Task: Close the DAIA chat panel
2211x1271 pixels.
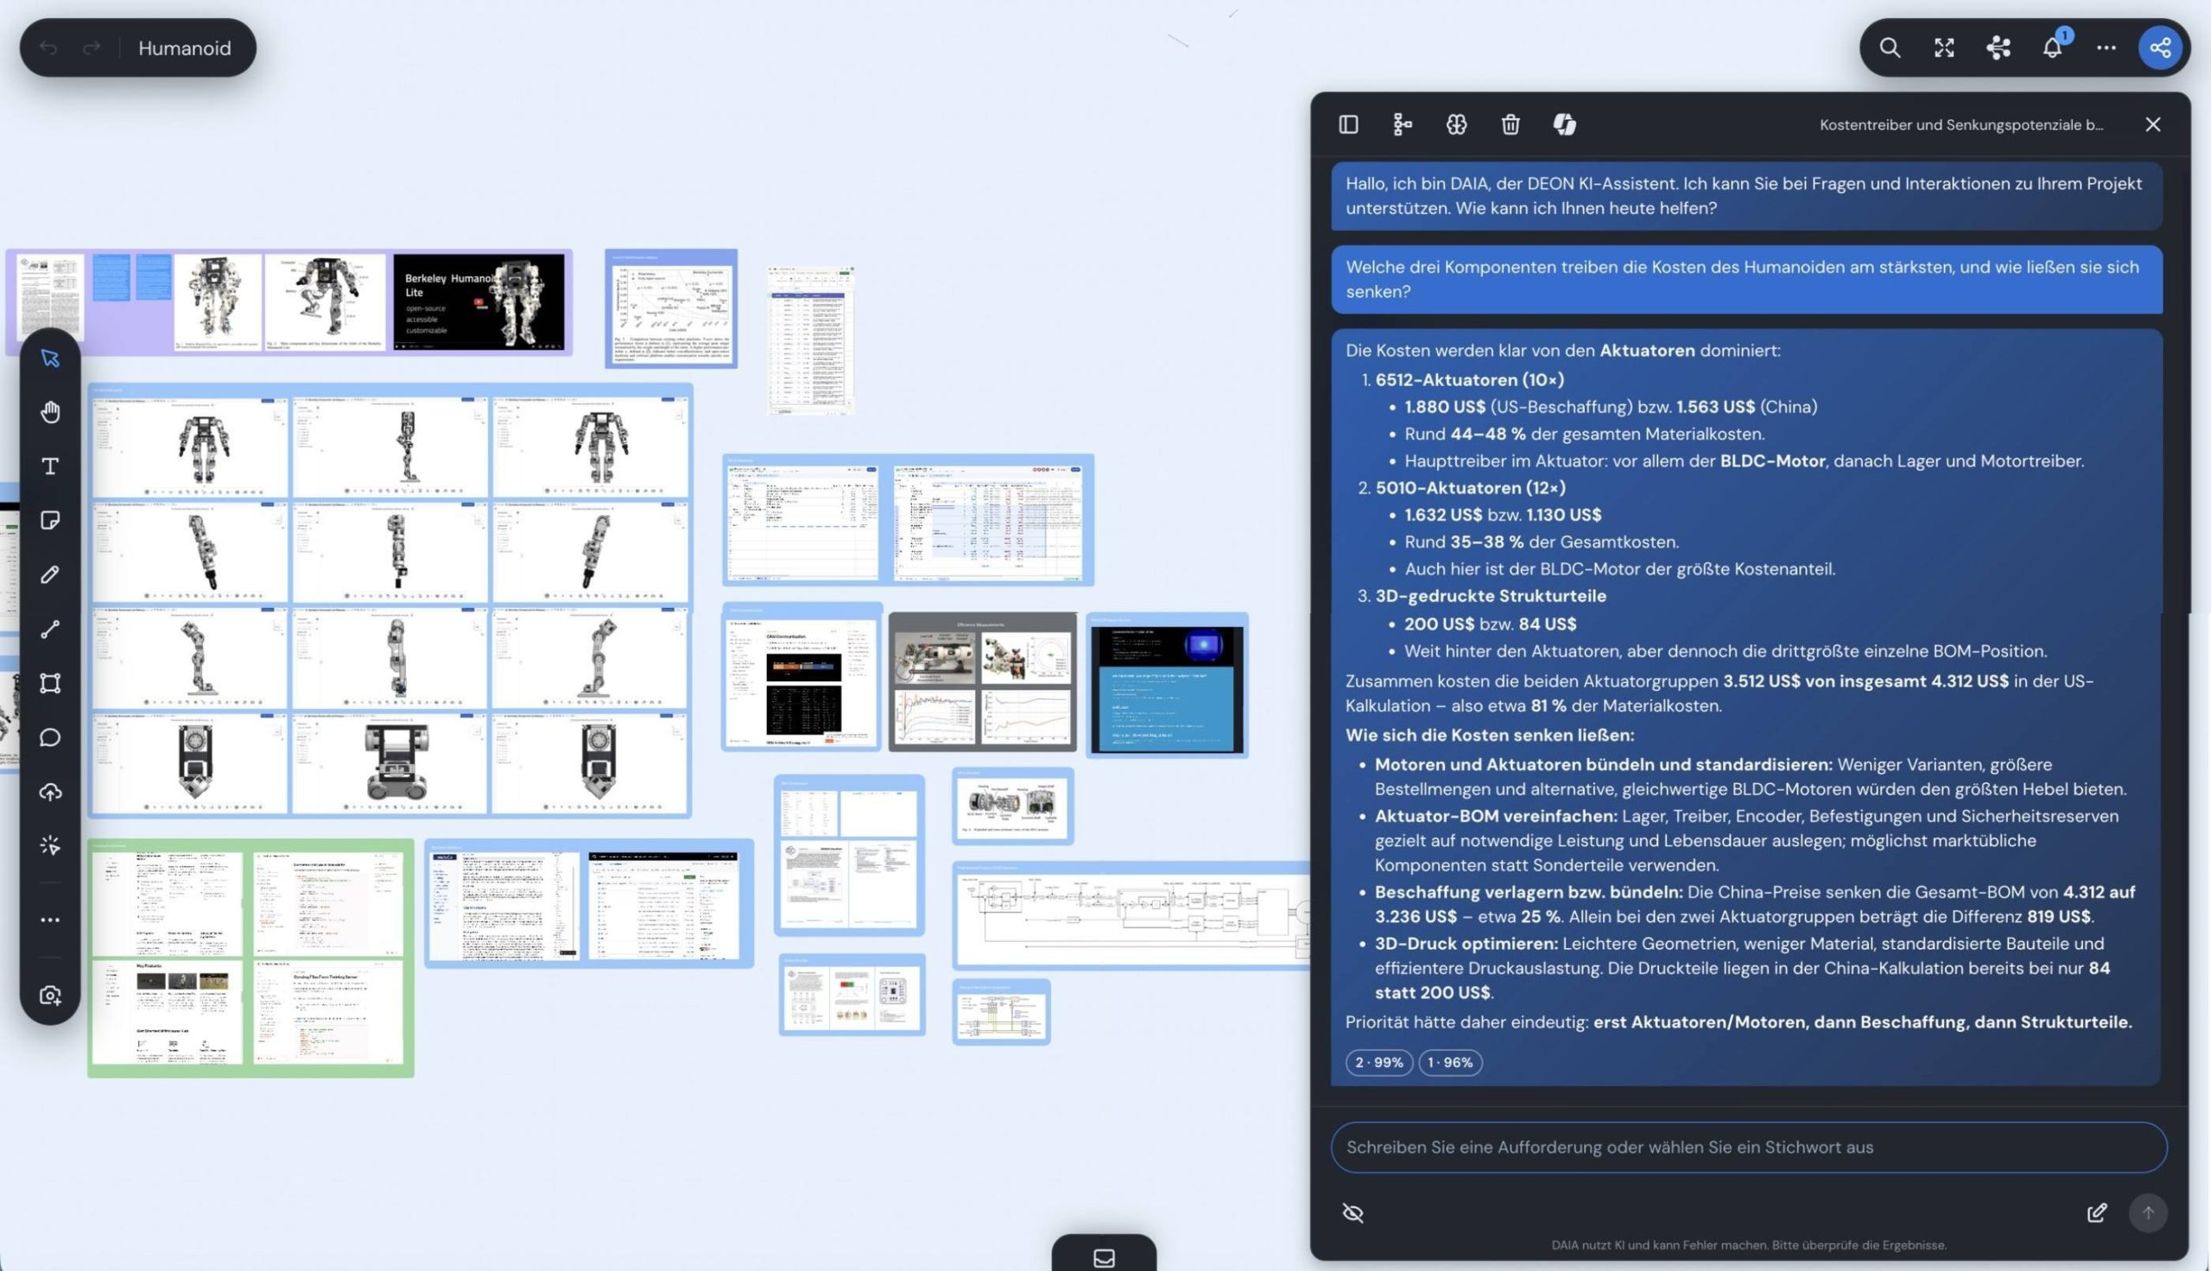Action: (2153, 125)
